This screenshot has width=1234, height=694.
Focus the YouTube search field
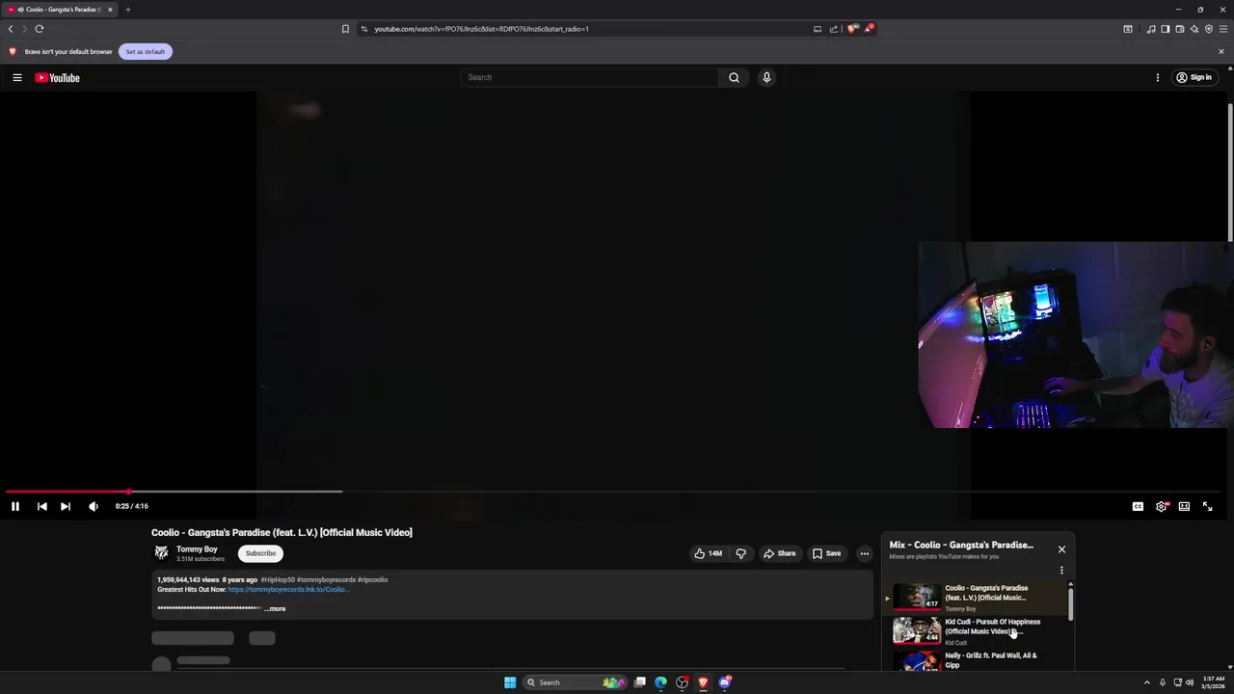point(590,77)
